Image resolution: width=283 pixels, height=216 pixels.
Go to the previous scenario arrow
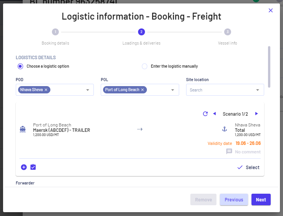(215, 114)
